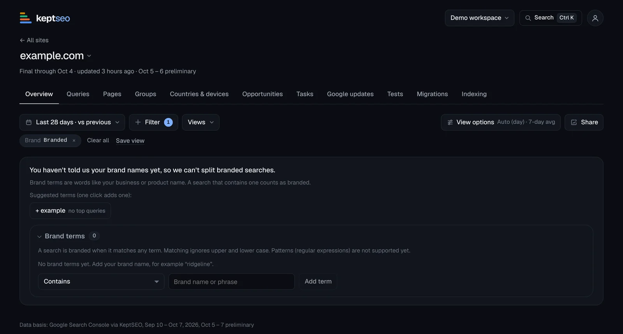623x334 pixels.
Task: Add suggested brand term example
Action: click(70, 211)
